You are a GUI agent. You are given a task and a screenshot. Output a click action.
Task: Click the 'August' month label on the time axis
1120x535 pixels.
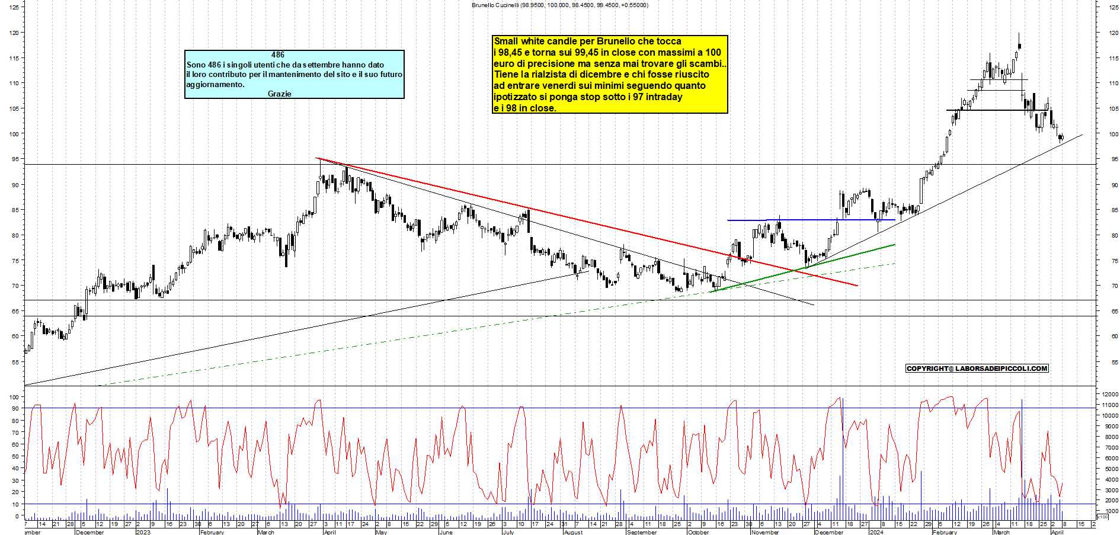573,532
